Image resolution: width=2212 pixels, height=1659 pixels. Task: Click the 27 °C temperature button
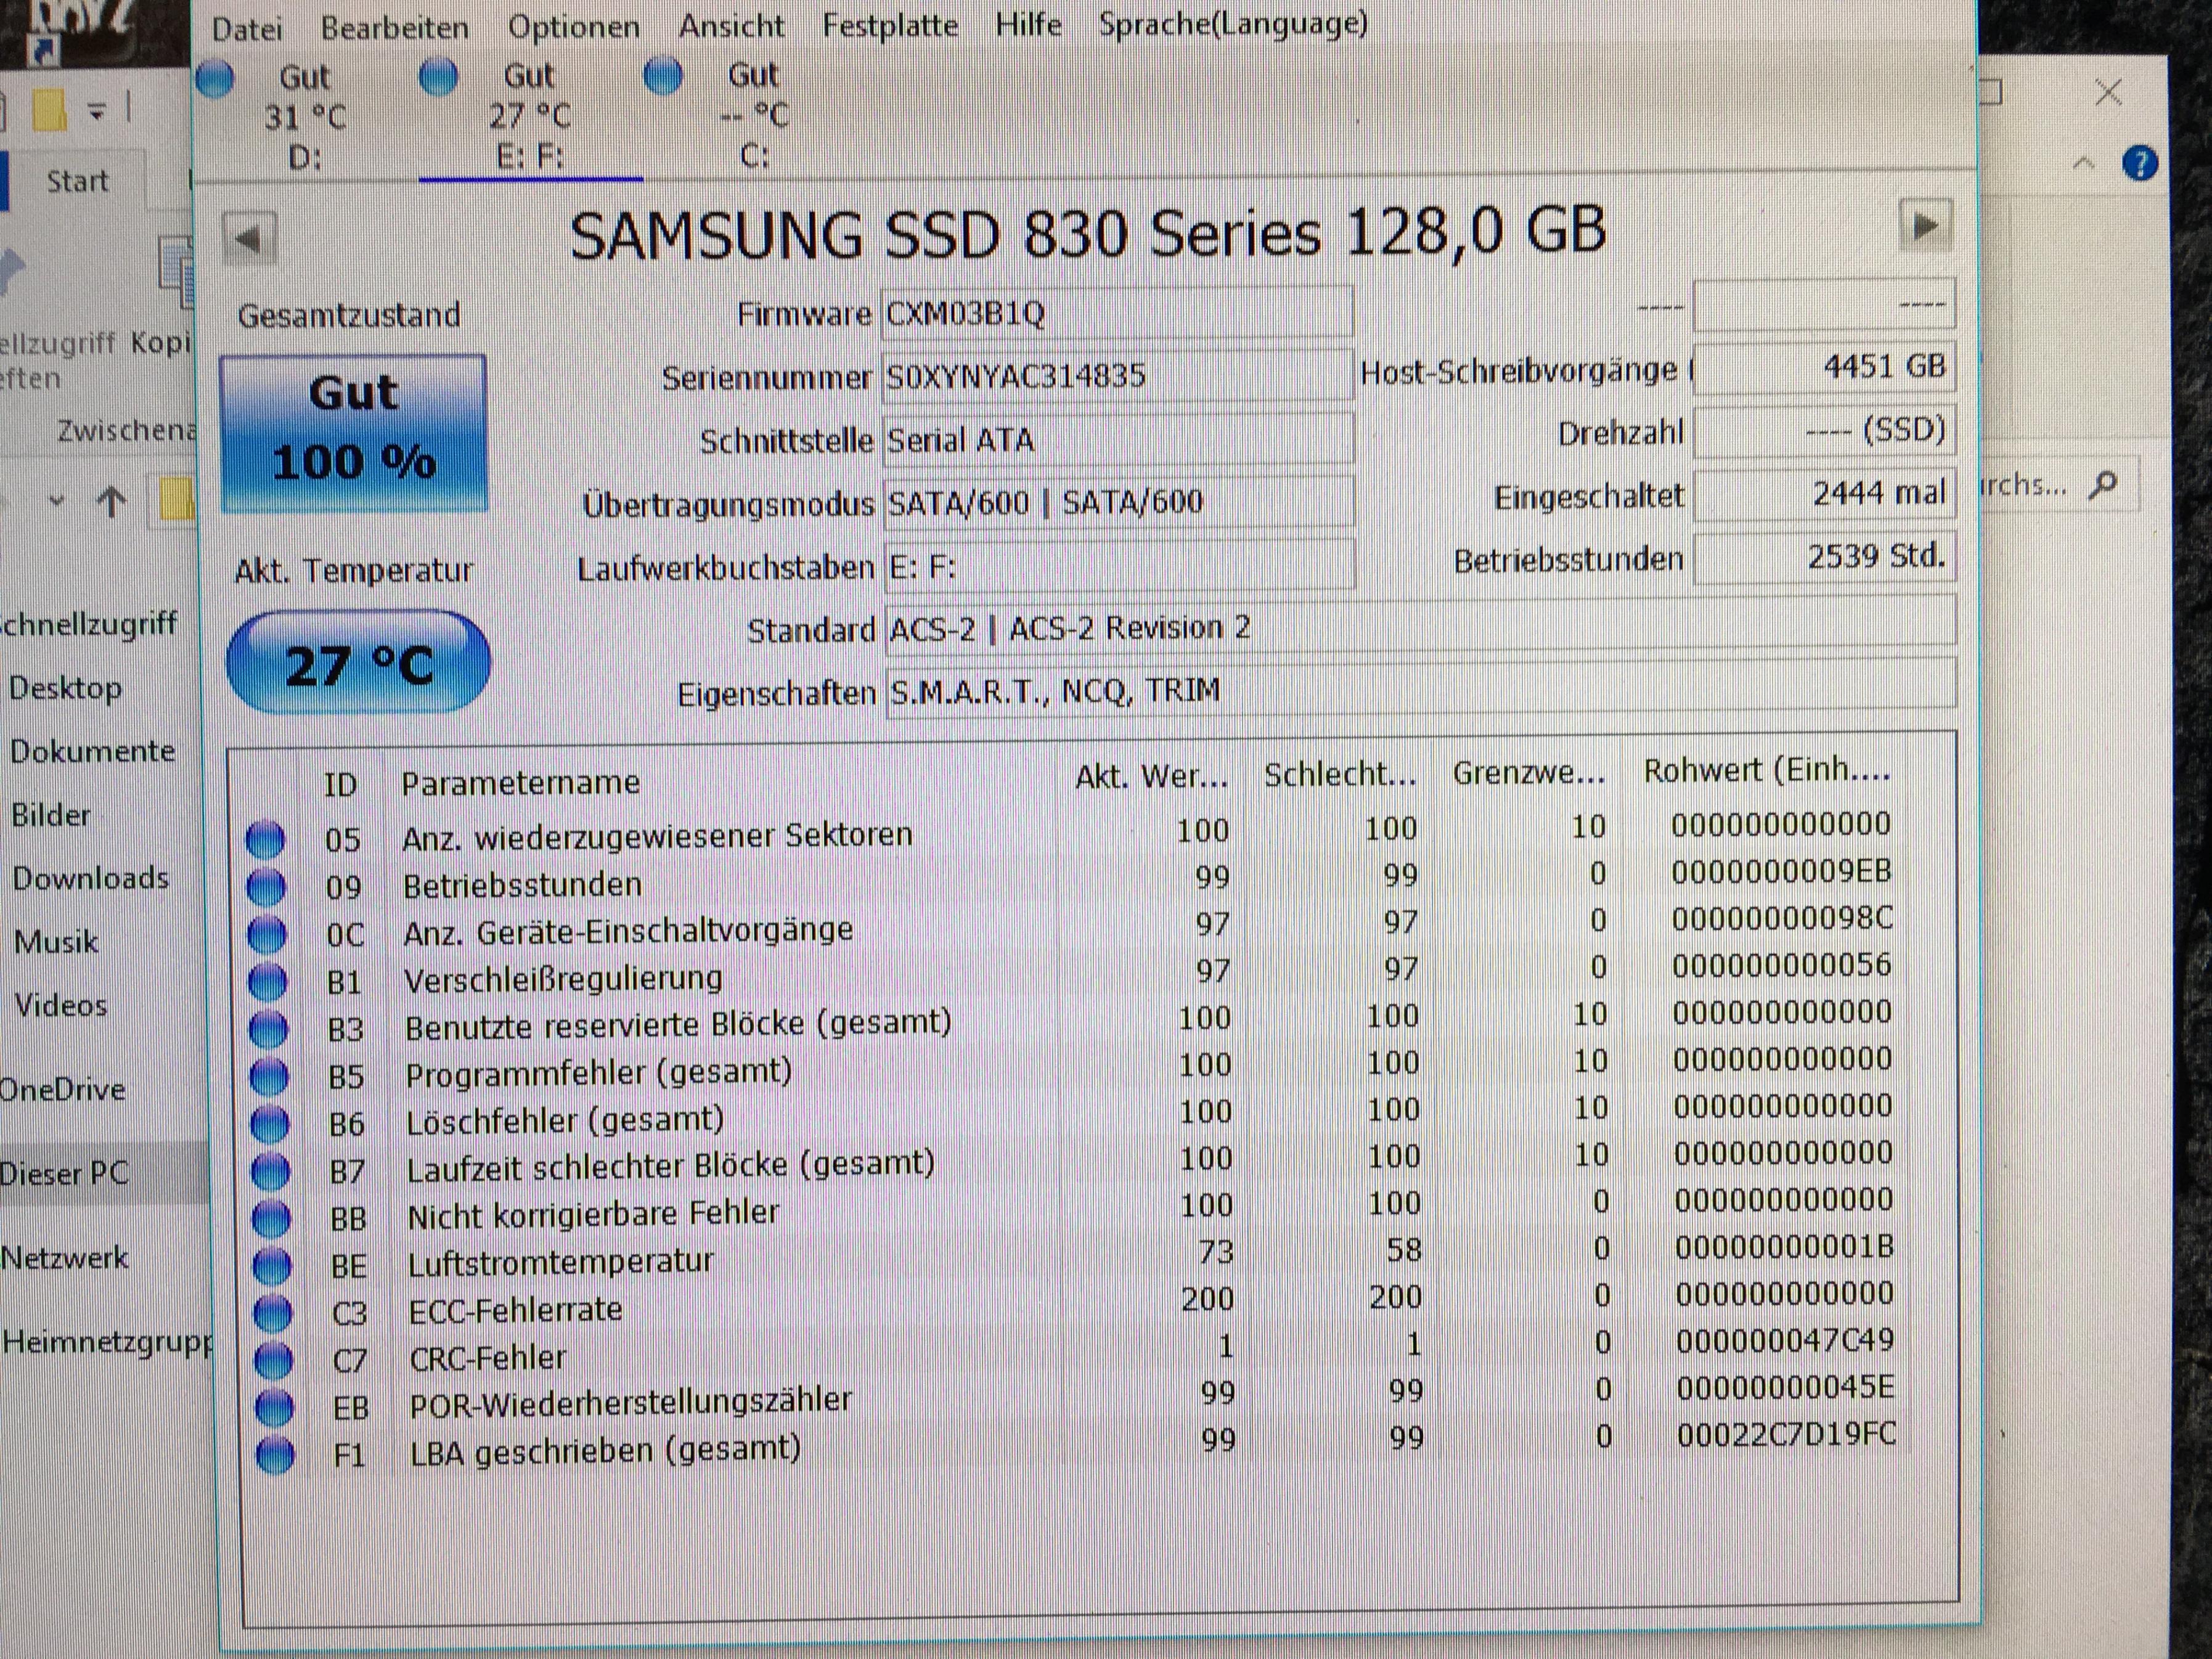pos(358,663)
